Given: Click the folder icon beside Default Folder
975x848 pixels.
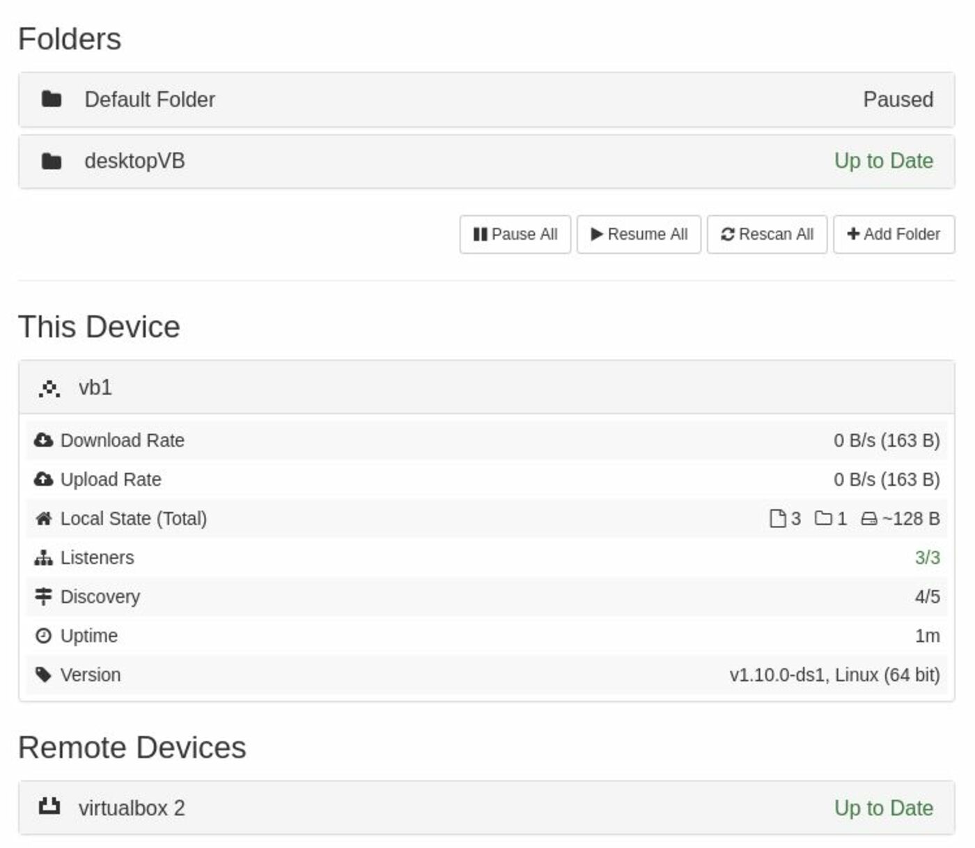Looking at the screenshot, I should (x=51, y=99).
